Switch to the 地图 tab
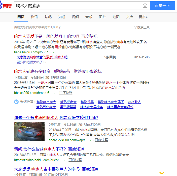Screen dimensions: 177x176 [116, 17]
